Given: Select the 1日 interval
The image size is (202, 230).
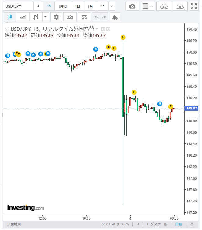Looking at the screenshot, I should (77, 6).
